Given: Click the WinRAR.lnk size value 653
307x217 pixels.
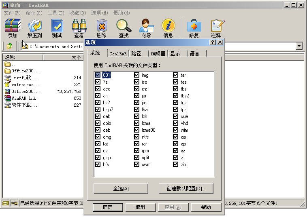Looking at the screenshot, I should pos(77,98).
